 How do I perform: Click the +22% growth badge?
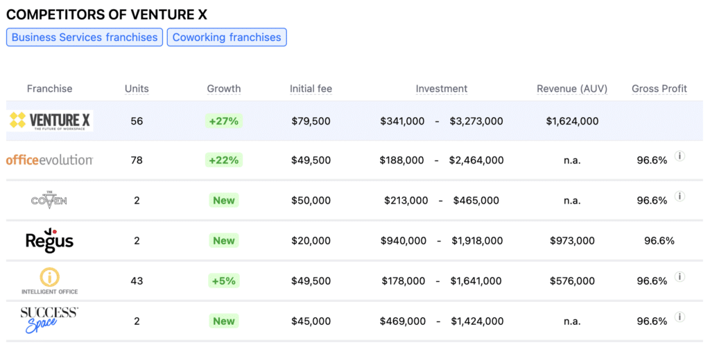click(x=224, y=160)
